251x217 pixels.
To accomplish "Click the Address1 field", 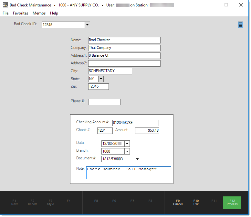I will pos(125,56).
